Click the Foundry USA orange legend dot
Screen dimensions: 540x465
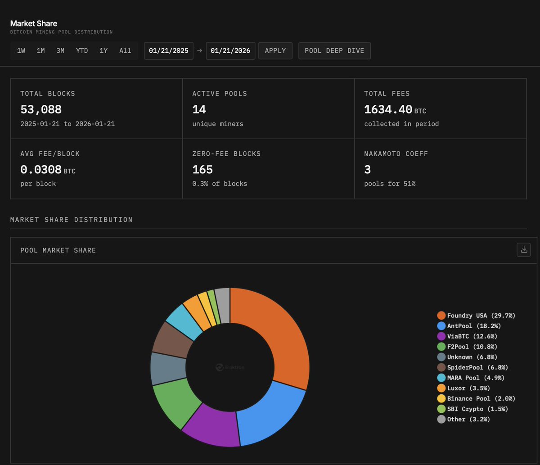[x=442, y=315]
